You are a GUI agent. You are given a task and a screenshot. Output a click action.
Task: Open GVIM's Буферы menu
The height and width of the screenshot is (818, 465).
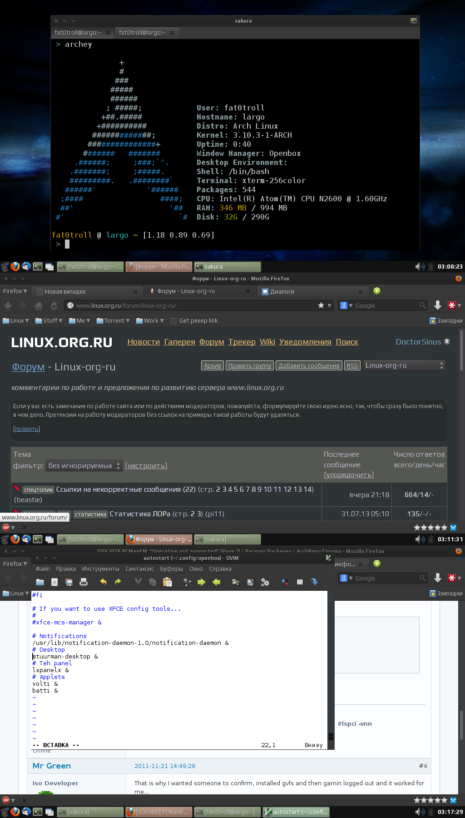pos(172,569)
